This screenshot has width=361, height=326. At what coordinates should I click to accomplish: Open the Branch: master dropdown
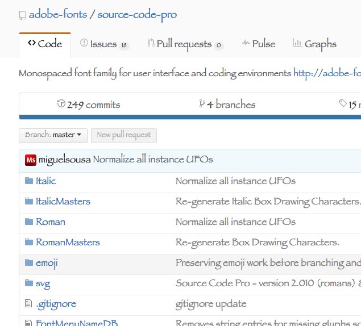tap(53, 136)
